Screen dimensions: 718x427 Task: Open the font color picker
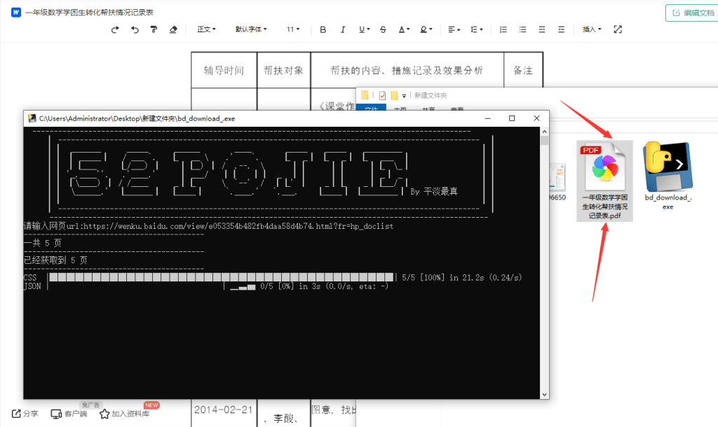pos(405,29)
